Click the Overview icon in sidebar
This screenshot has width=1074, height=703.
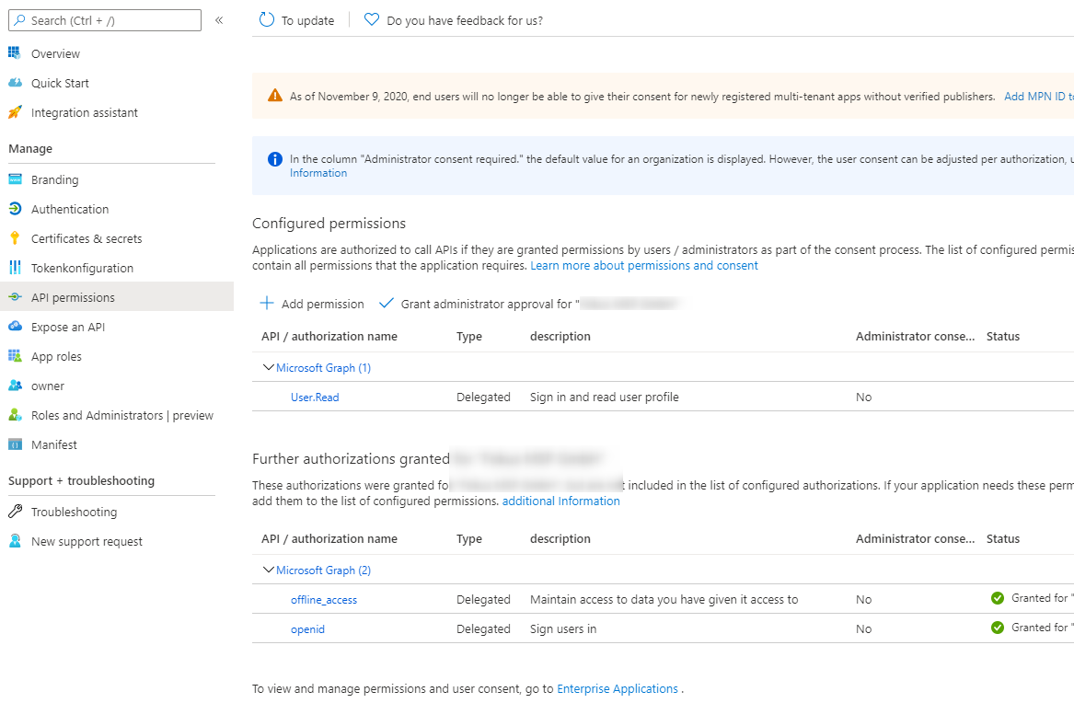coord(15,53)
